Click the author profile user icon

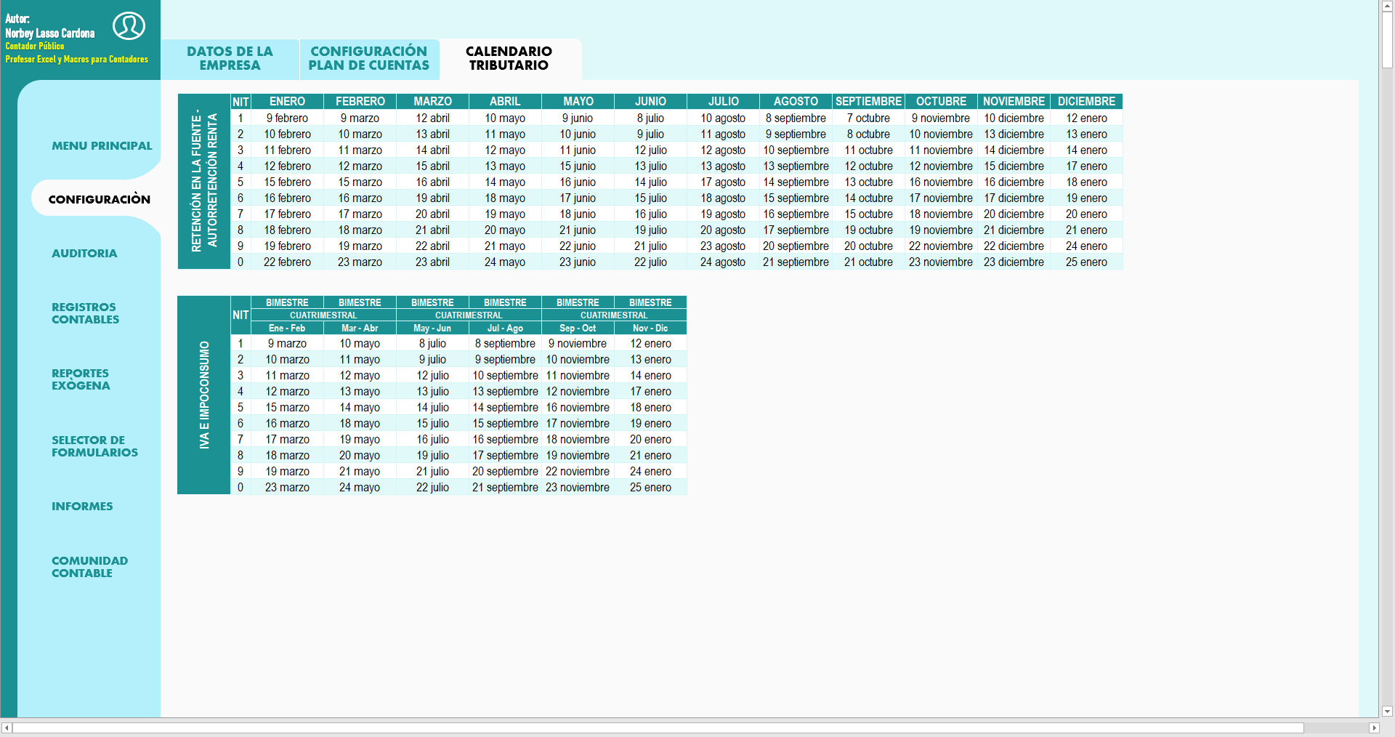coord(129,25)
